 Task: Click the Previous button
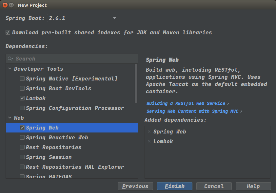coord(135,186)
